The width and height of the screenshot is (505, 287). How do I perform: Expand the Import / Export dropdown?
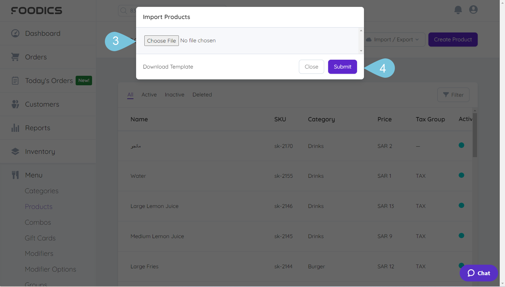click(395, 40)
